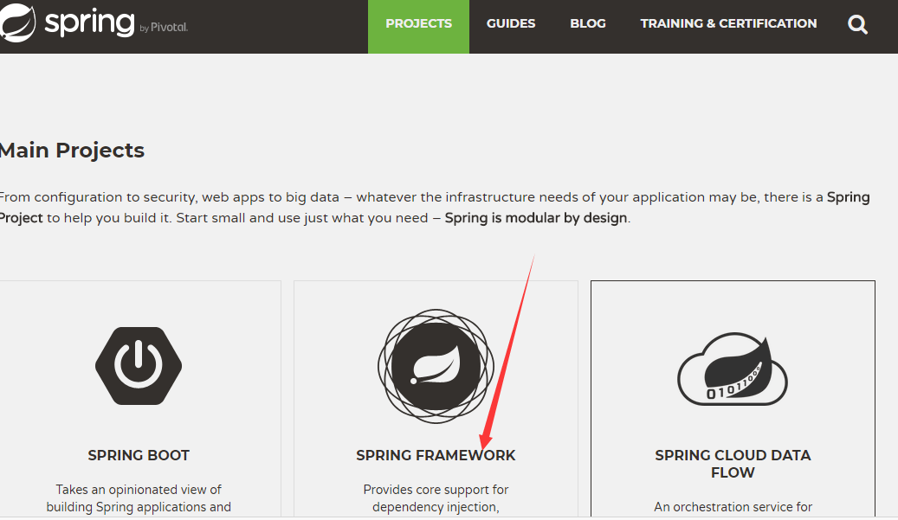Open the SPRING CLOUD DATA FLOW title
Screen dimensions: 898x520
coord(733,464)
